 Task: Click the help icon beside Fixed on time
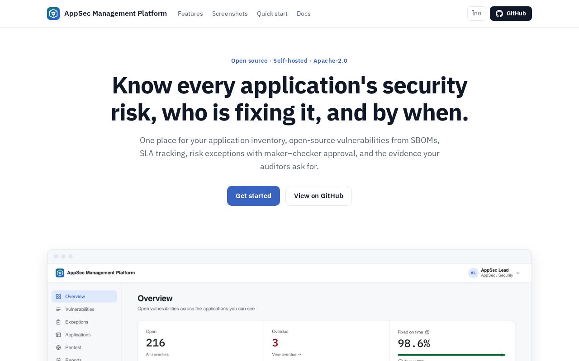[x=427, y=332]
